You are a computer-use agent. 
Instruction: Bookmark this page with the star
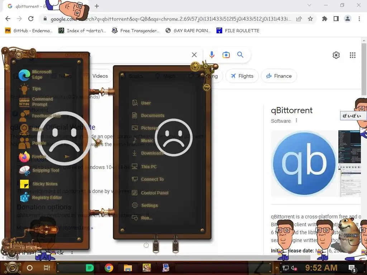pyautogui.click(x=310, y=19)
